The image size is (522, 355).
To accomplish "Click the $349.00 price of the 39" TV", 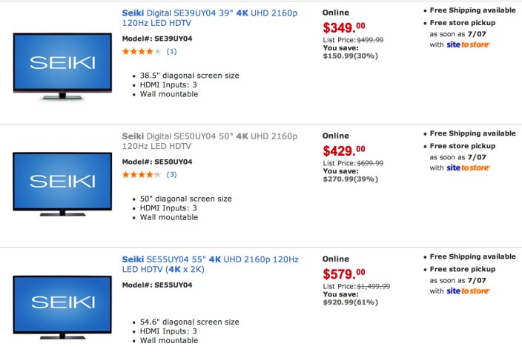I will click(x=344, y=28).
